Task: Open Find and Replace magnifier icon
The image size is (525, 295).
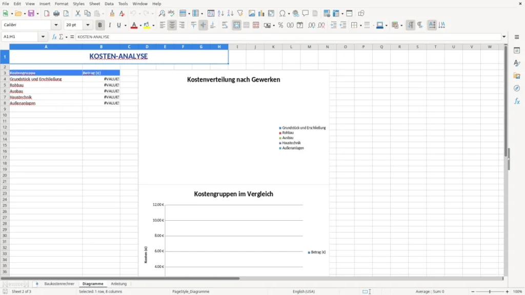Action: pyautogui.click(x=161, y=13)
